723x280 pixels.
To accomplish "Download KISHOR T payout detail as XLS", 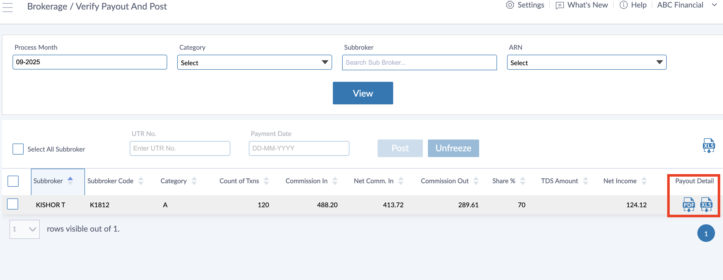I will (706, 205).
